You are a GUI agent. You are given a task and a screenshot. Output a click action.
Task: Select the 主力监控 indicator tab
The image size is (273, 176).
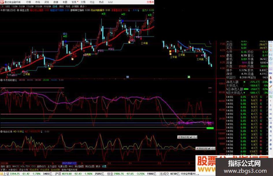52,166
